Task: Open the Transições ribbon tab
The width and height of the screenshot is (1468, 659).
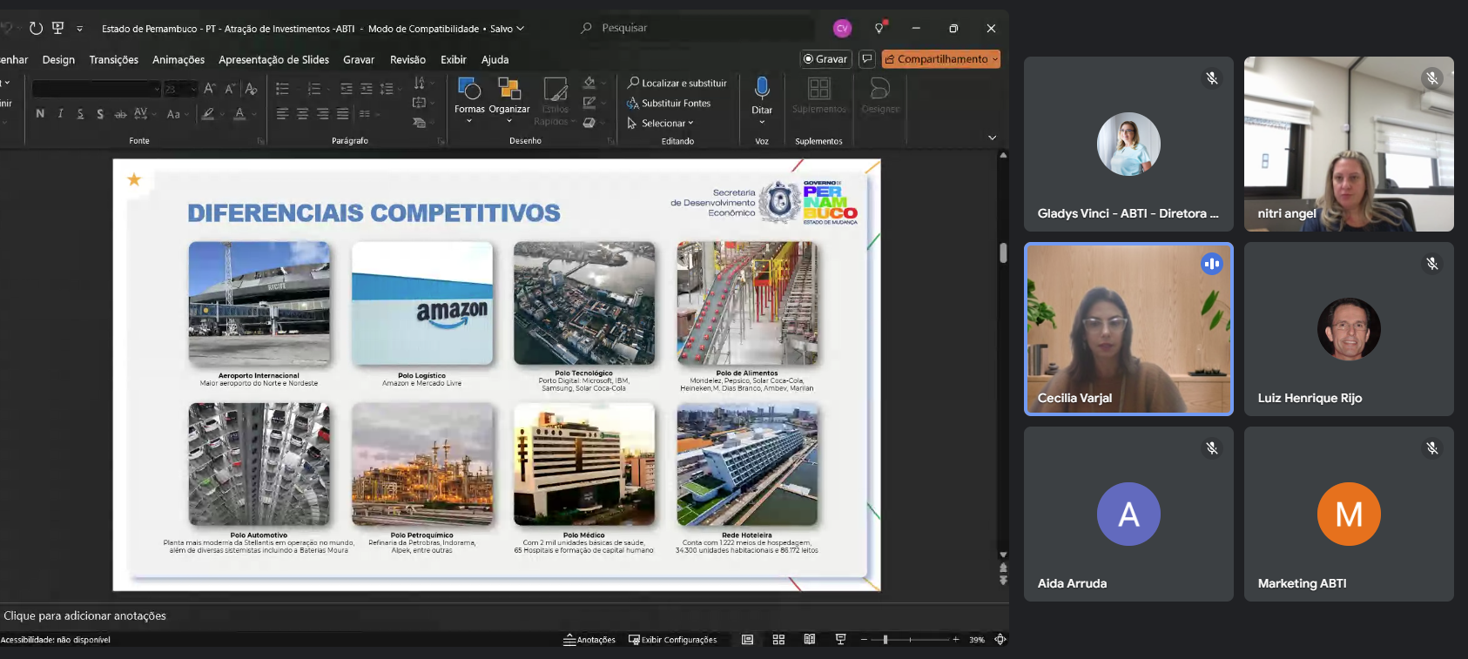Action: (x=113, y=60)
